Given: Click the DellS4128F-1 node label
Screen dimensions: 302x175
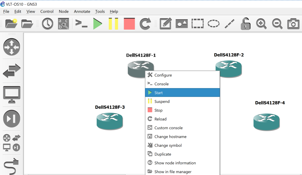Looking at the screenshot, I should [x=141, y=55].
